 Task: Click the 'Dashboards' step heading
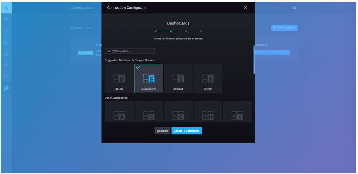[178, 23]
